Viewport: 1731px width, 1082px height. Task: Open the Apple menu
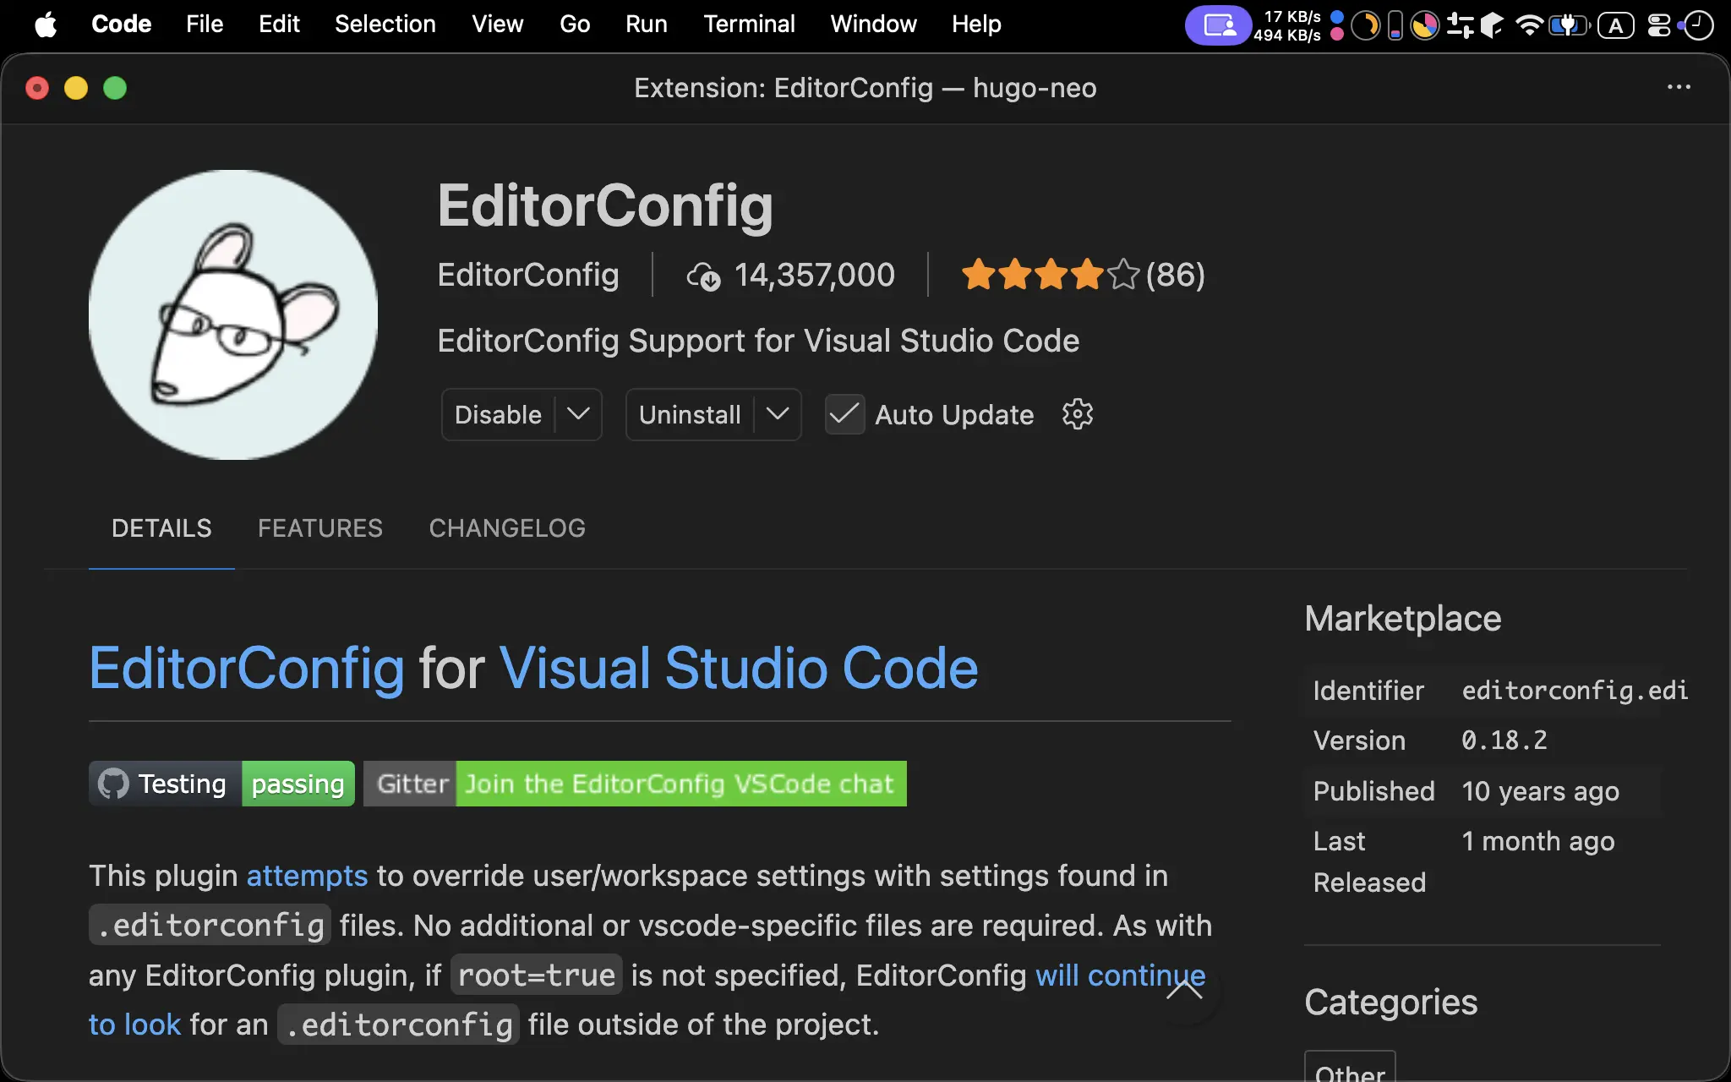point(46,25)
